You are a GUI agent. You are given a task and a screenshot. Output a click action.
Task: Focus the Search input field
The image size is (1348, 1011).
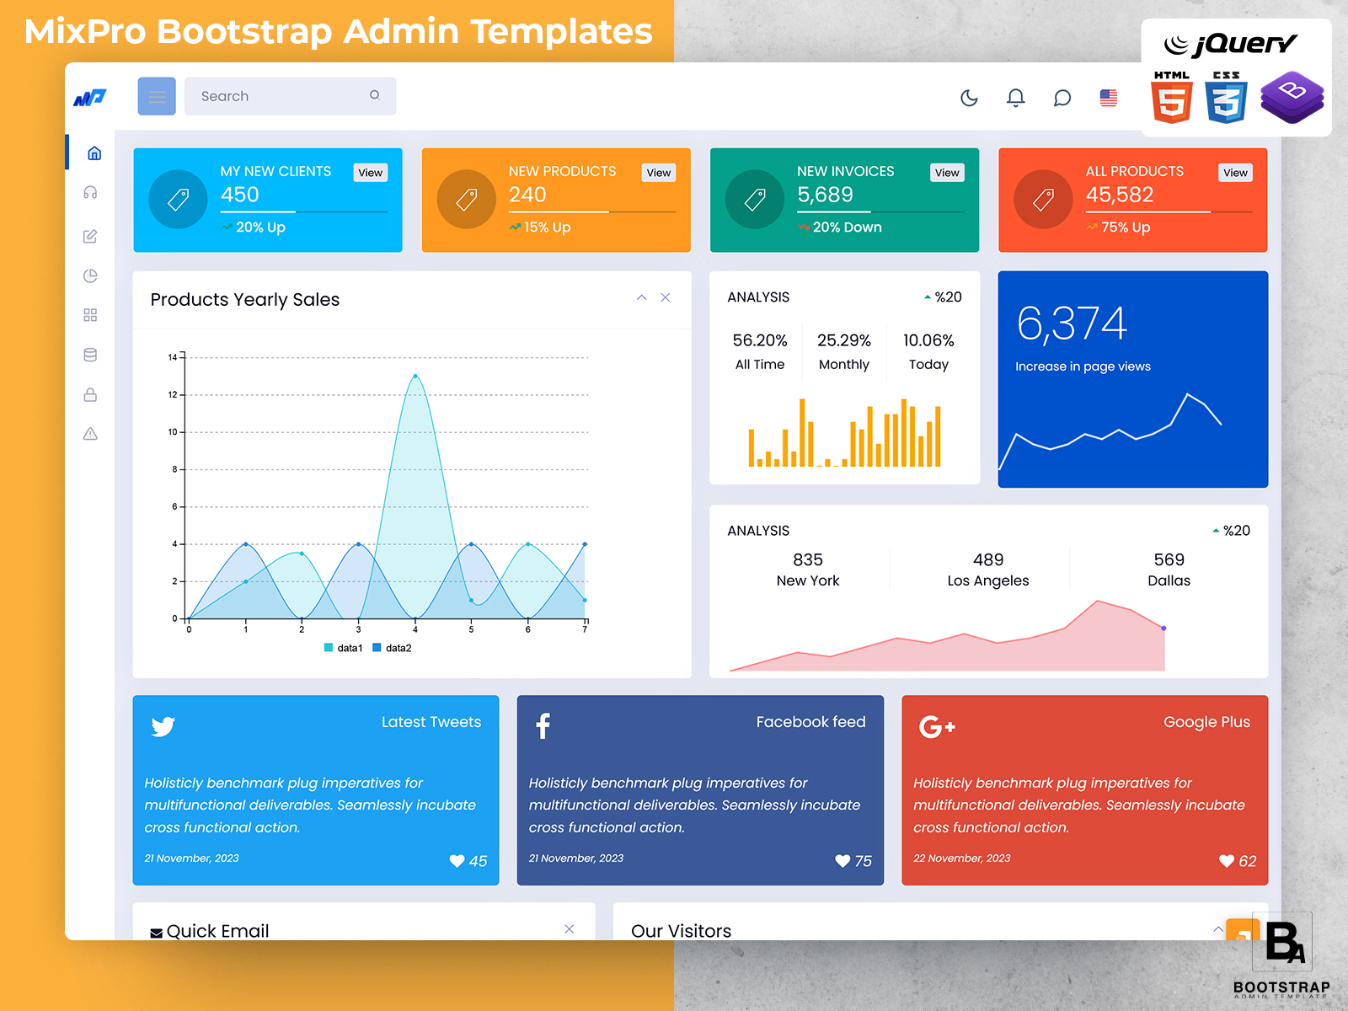[290, 96]
